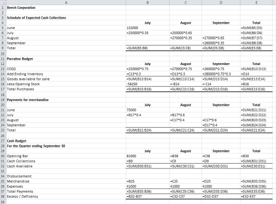Select the =250000*0.75 cell
The height and width of the screenshot is (204, 276).
click(147, 69)
